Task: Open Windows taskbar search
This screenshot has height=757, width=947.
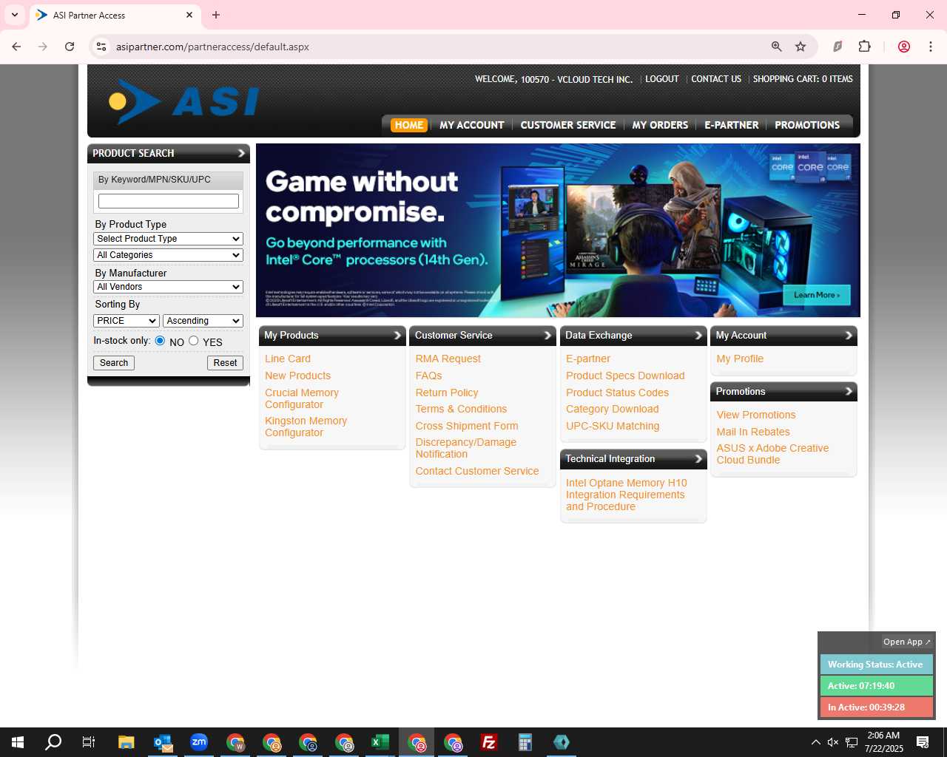Action: [53, 742]
